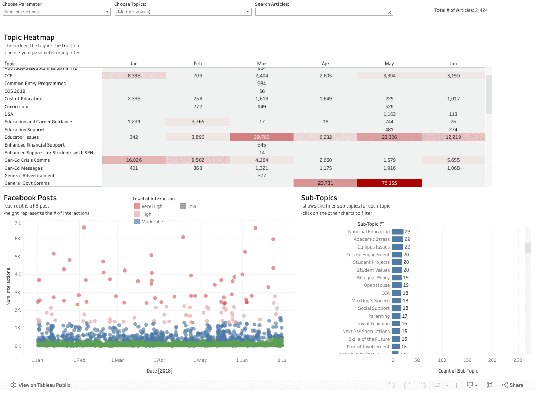The image size is (538, 393).
Task: Expand the Choose Topics dropdown
Action: 183,12
